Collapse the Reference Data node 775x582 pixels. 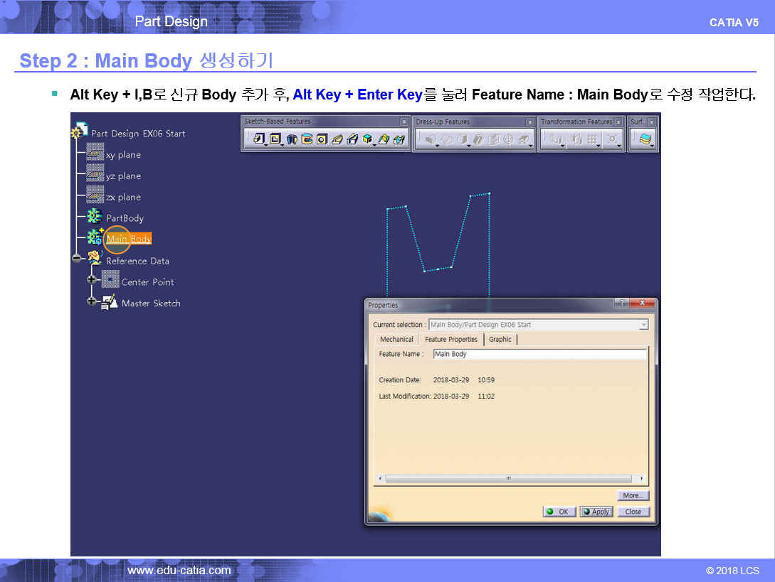pyautogui.click(x=76, y=259)
